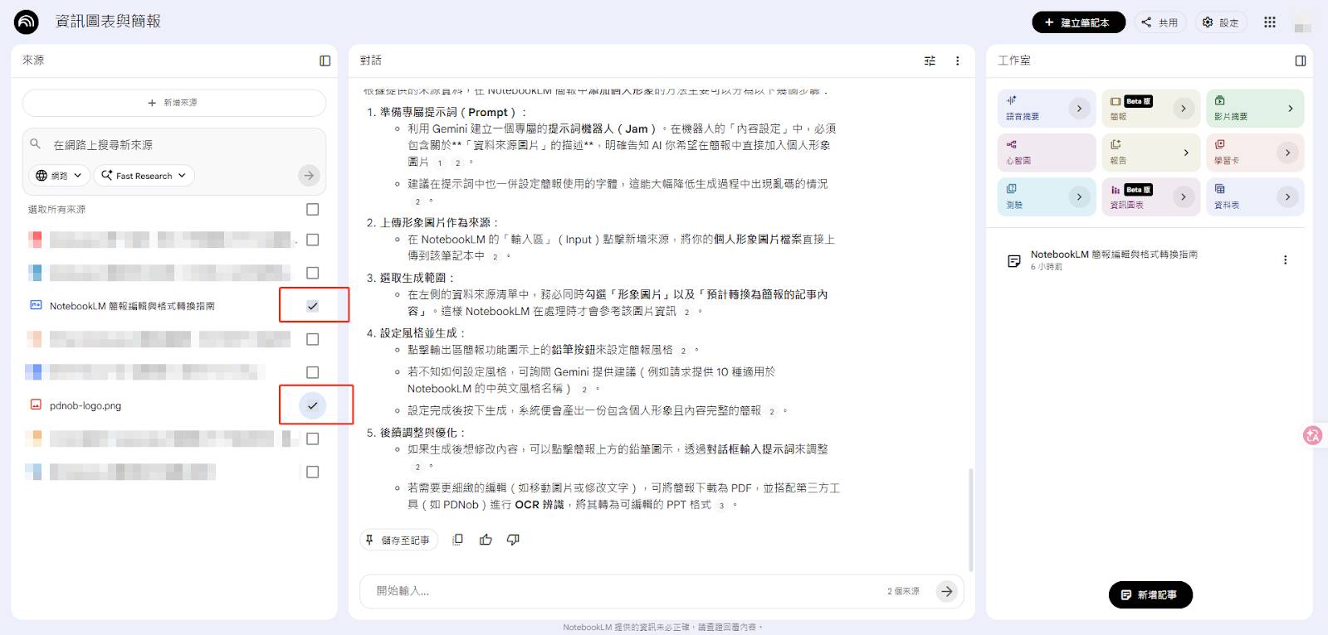The height and width of the screenshot is (635, 1328).
Task: Open the Fast Research mode dropdown
Action: (x=144, y=175)
